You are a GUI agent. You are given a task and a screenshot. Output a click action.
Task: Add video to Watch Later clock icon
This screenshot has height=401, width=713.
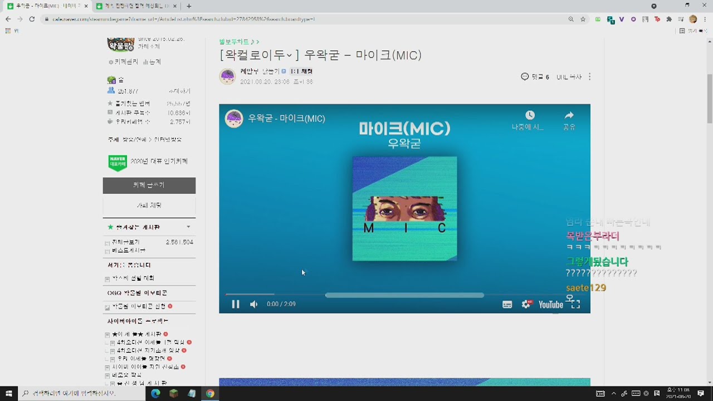click(x=530, y=115)
